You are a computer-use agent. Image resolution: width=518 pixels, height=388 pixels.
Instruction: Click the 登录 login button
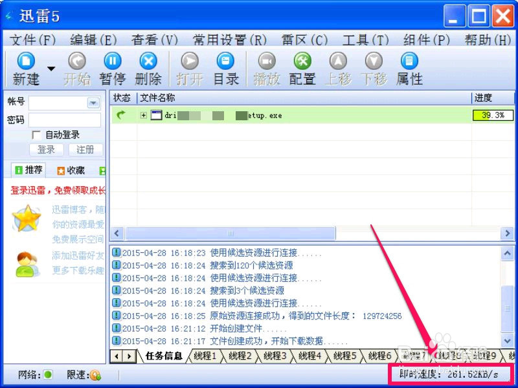coord(46,149)
